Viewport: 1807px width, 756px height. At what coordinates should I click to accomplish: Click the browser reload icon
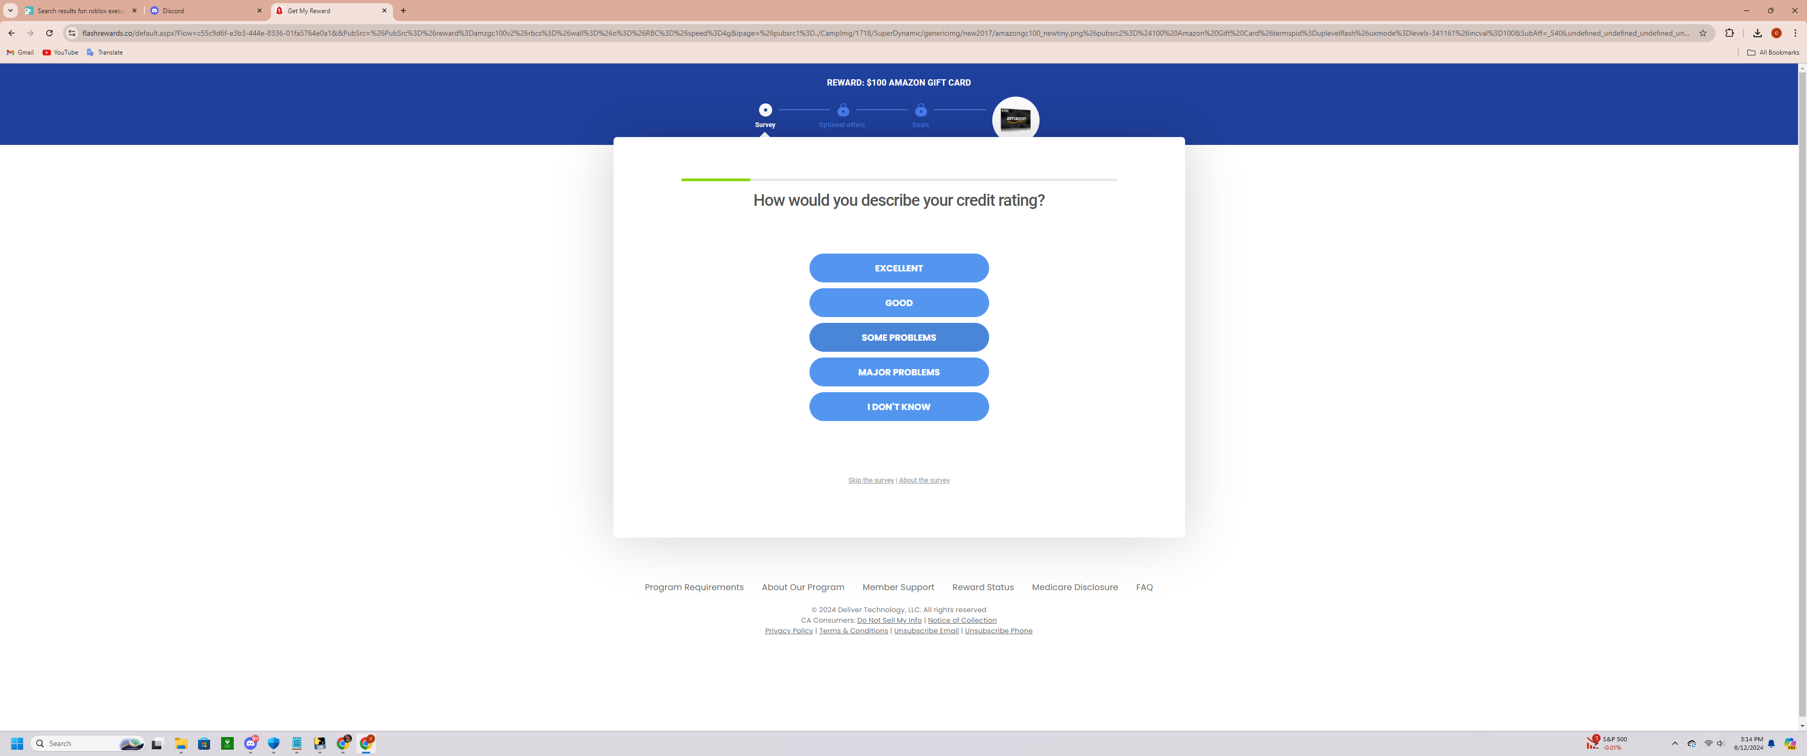pos(49,33)
